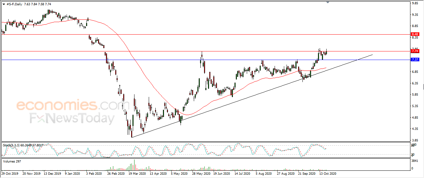
Task: Select the tallest volume bar in March 2020
Action: click(x=134, y=164)
